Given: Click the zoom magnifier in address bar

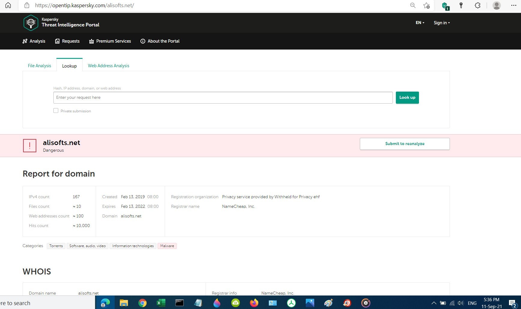Looking at the screenshot, I should pos(413,5).
